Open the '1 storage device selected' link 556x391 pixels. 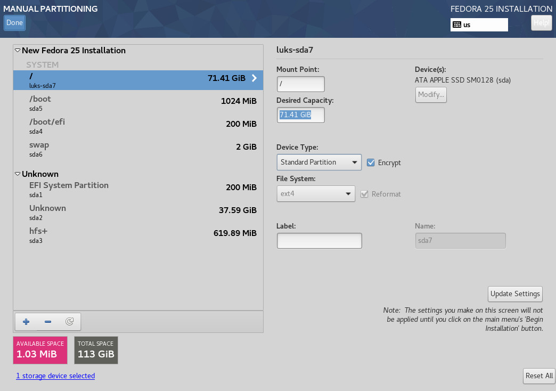coord(55,376)
